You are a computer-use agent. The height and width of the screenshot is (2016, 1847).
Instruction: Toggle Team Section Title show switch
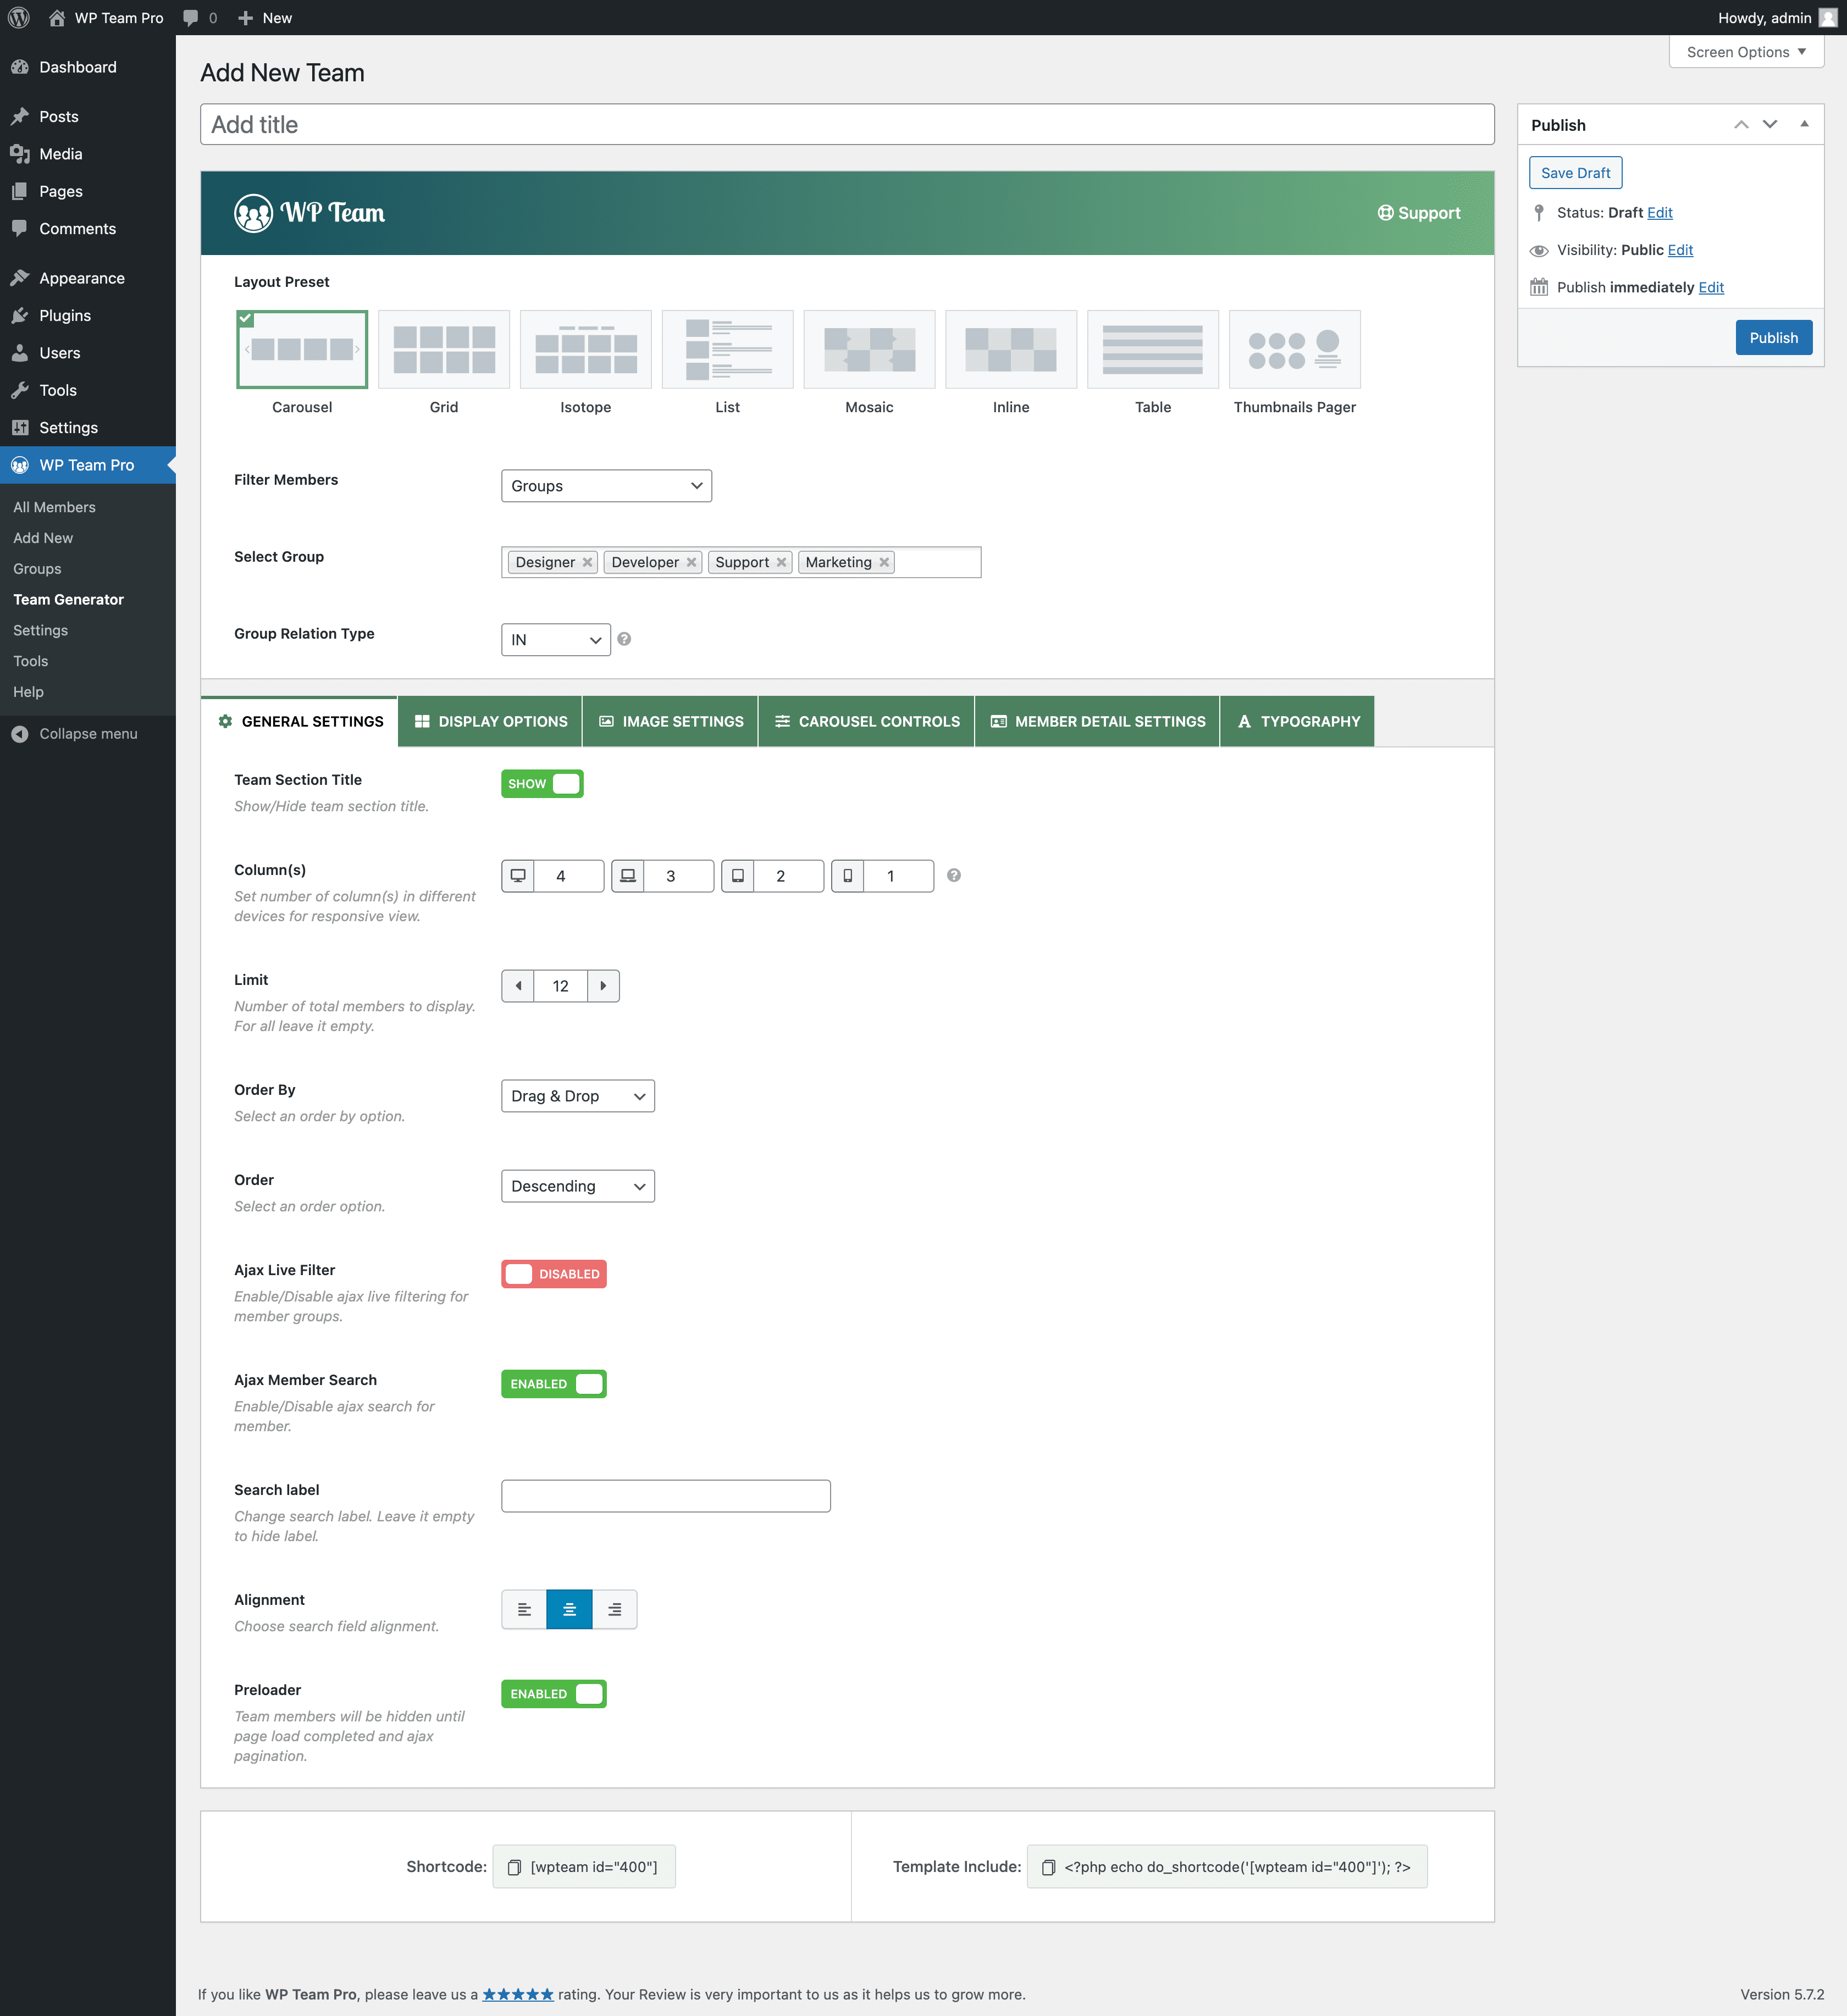[542, 784]
